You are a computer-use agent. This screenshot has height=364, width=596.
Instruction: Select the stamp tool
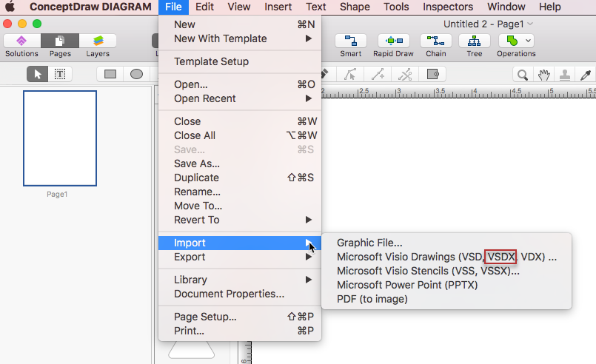564,75
